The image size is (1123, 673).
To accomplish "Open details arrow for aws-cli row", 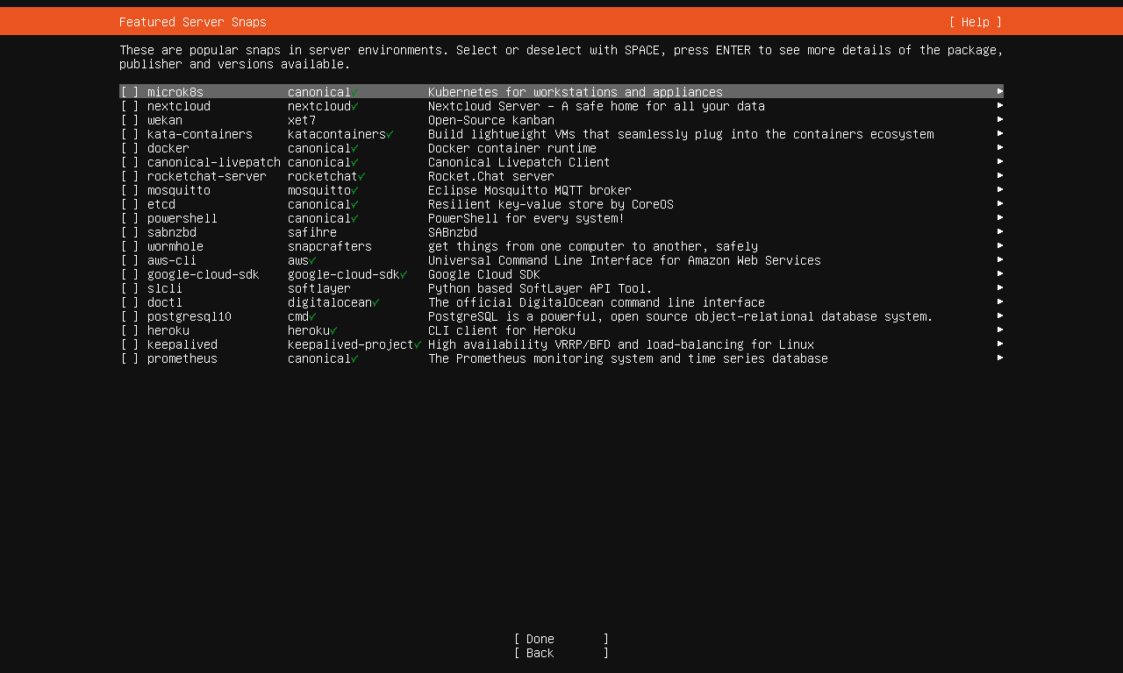I will pos(1000,259).
